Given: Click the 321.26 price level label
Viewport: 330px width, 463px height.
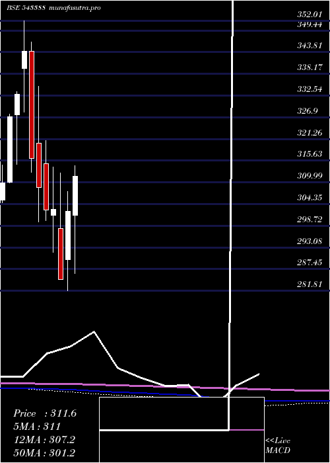Looking at the screenshot, I should click(310, 132).
